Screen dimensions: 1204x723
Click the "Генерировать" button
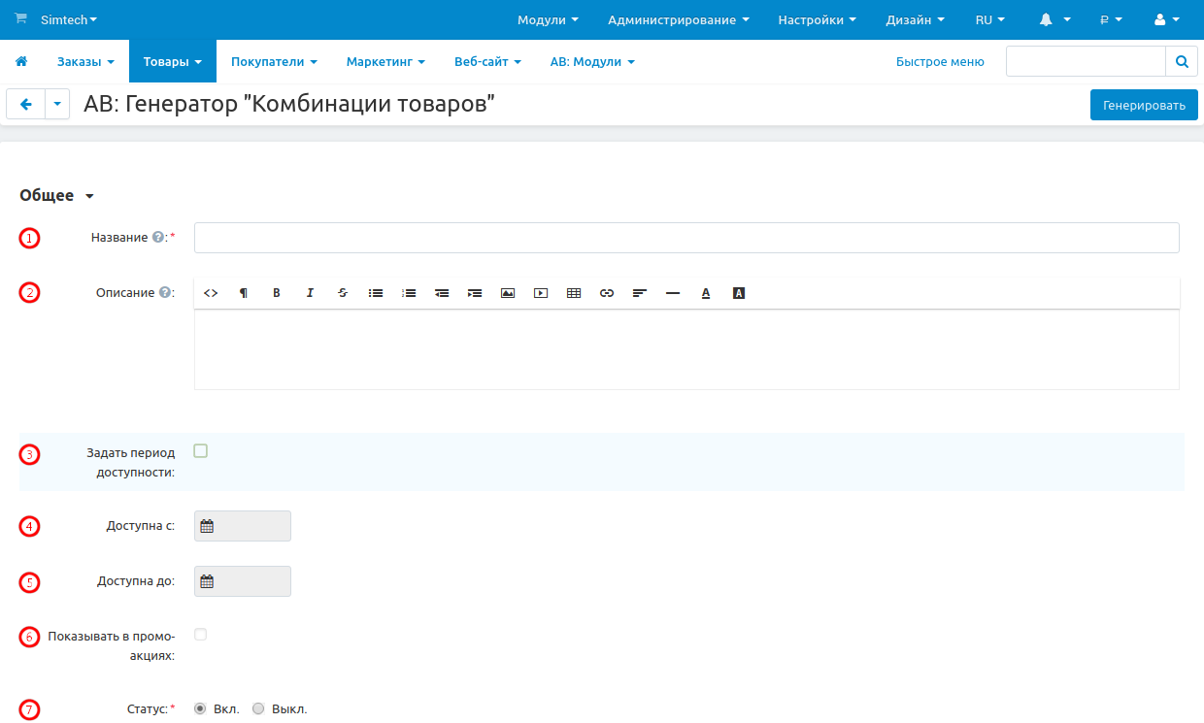pos(1144,105)
